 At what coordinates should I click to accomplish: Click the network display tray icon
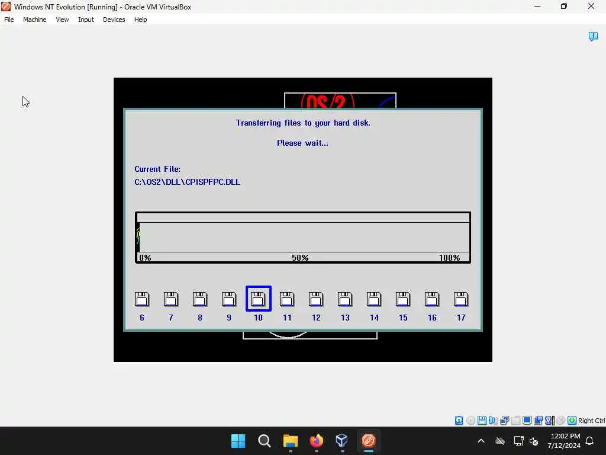(518, 441)
